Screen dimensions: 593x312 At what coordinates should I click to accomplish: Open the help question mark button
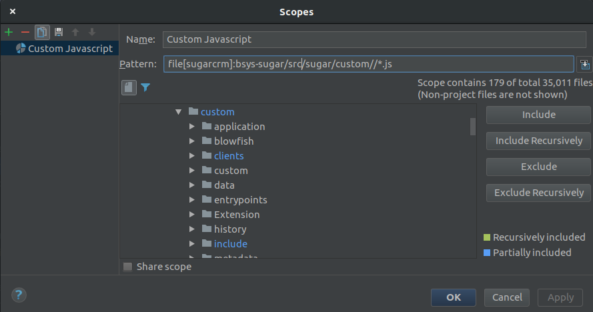click(19, 295)
